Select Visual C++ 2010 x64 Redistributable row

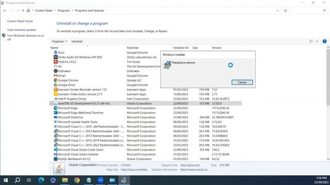(x=145, y=126)
